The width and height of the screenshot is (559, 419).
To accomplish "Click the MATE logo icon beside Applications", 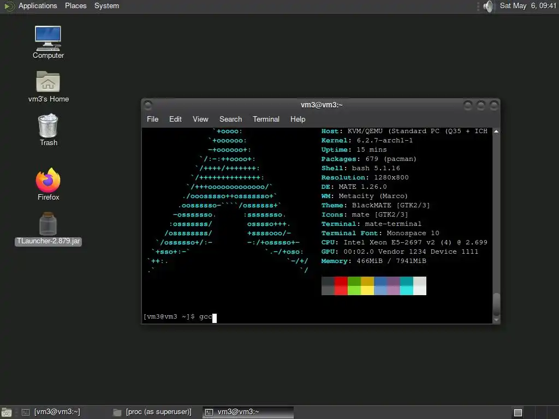I will 9,6.
